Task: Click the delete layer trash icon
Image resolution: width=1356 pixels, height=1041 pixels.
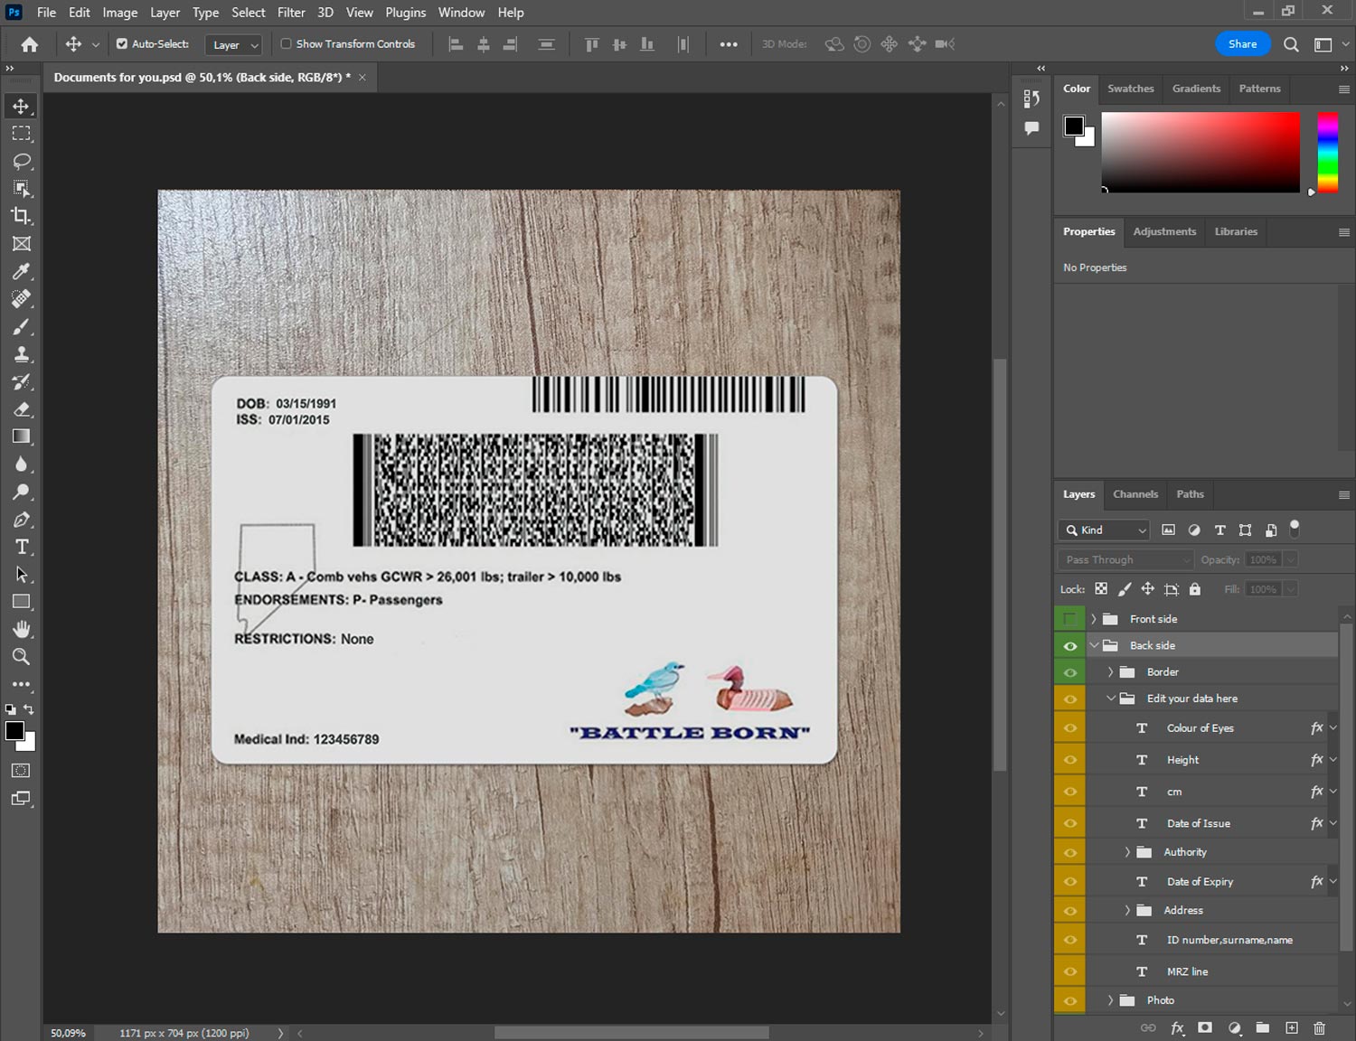Action: coord(1319,1027)
